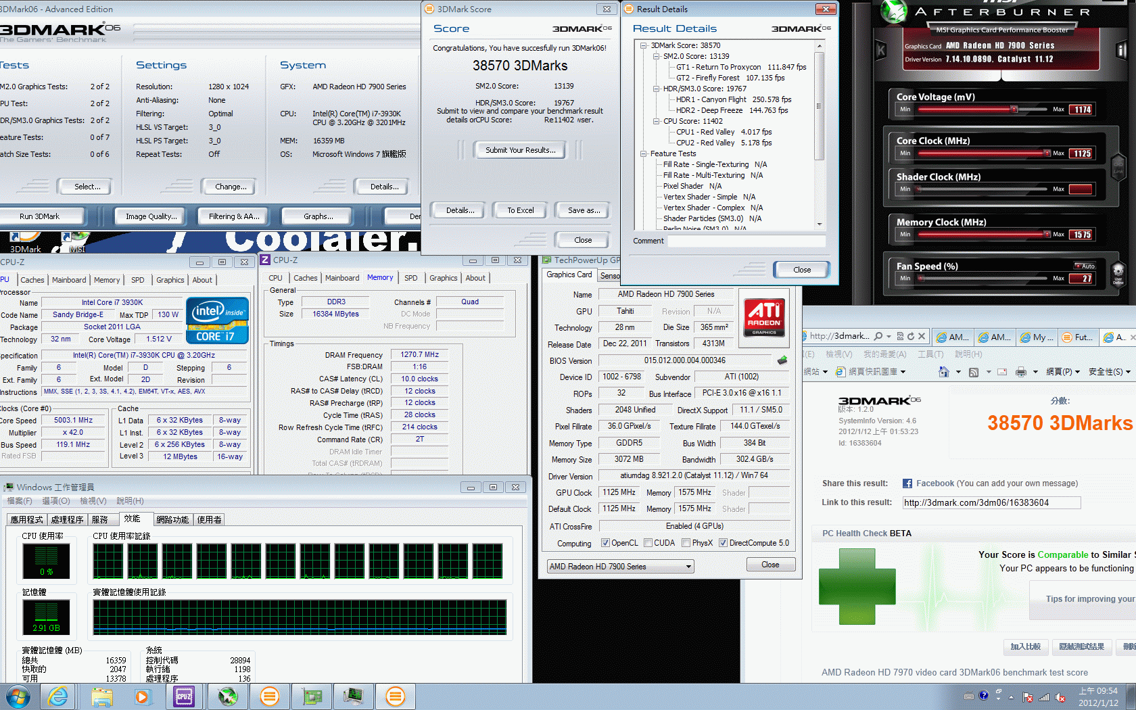Click the To Excel button

(520, 210)
